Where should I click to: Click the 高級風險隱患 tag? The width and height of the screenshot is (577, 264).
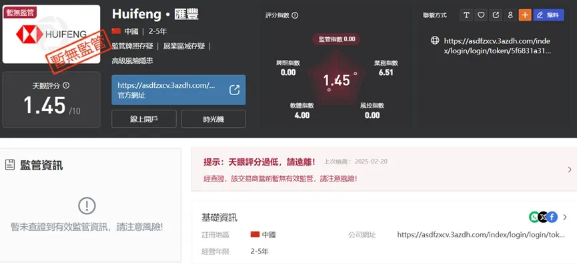[x=133, y=61]
